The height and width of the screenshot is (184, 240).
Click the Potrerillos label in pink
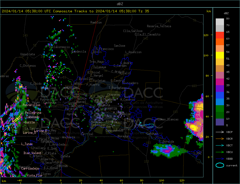point(31,105)
